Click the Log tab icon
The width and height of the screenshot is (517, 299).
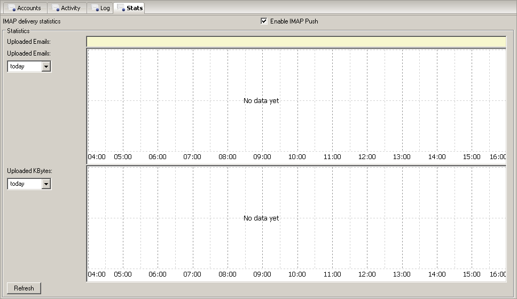95,9
